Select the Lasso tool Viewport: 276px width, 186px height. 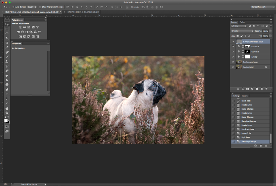[7, 34]
